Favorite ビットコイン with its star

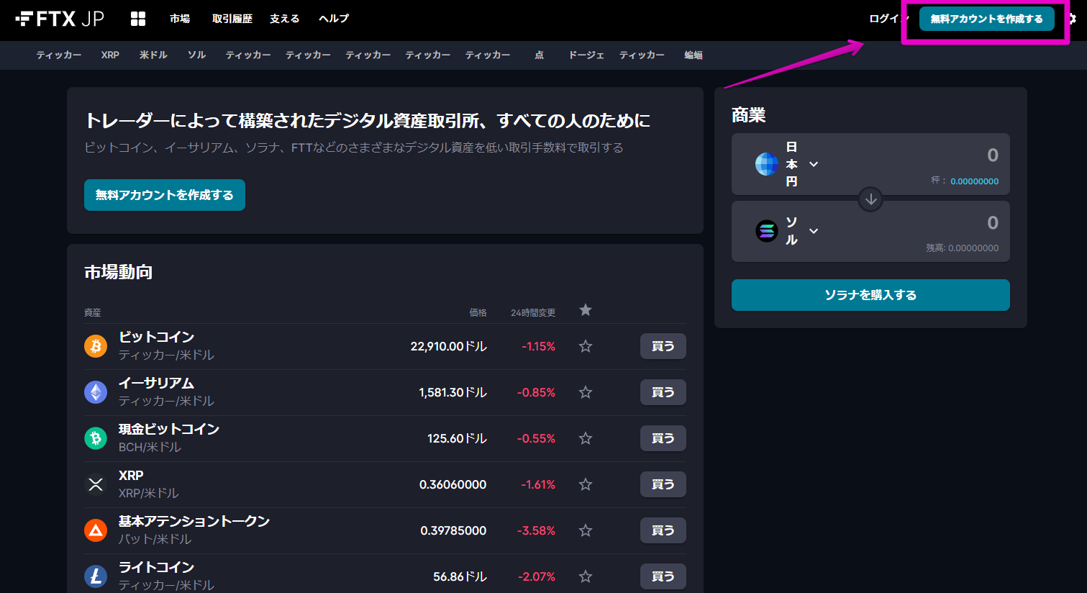click(x=586, y=346)
